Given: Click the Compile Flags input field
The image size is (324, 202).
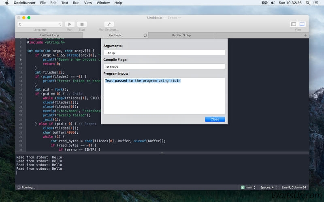Looking at the screenshot, I should pos(164,66).
